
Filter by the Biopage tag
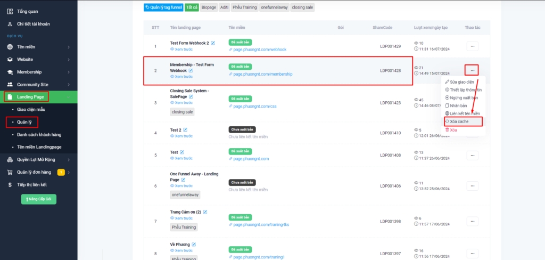coord(209,7)
